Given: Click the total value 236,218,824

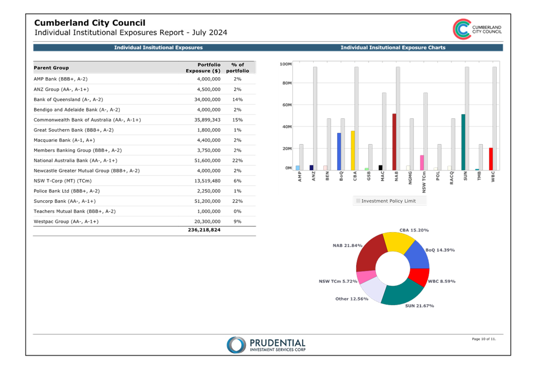Looking at the screenshot, I should click(204, 230).
